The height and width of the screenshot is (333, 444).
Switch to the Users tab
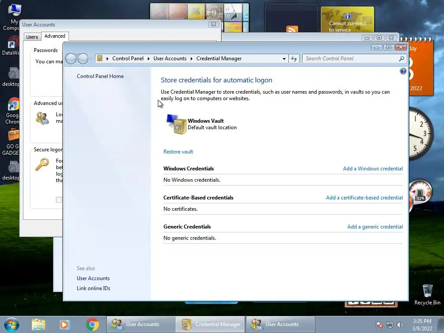click(x=32, y=37)
